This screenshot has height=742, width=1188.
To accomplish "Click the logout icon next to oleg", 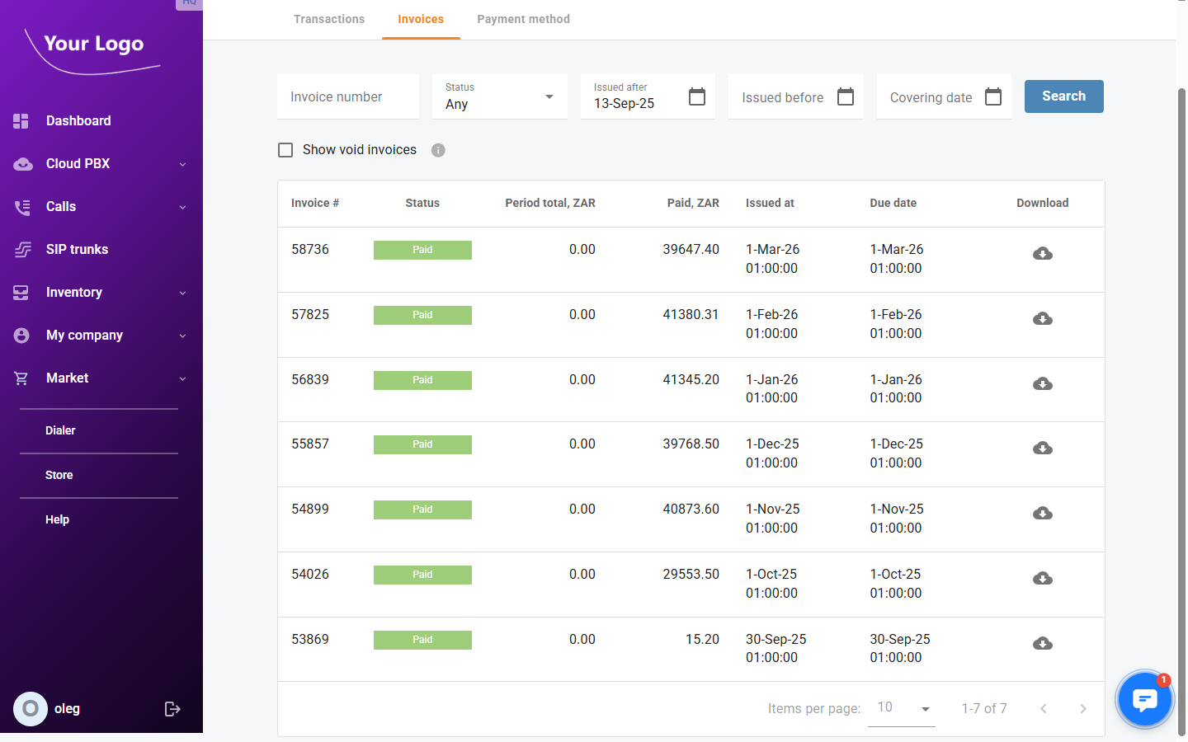I will click(x=172, y=708).
